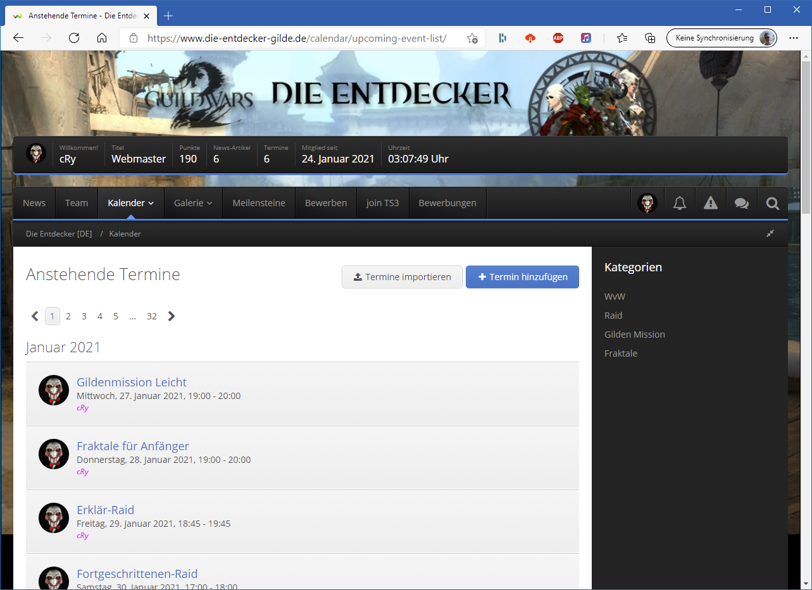The image size is (812, 590).
Task: Open the conversations speech bubble icon
Action: pos(741,203)
